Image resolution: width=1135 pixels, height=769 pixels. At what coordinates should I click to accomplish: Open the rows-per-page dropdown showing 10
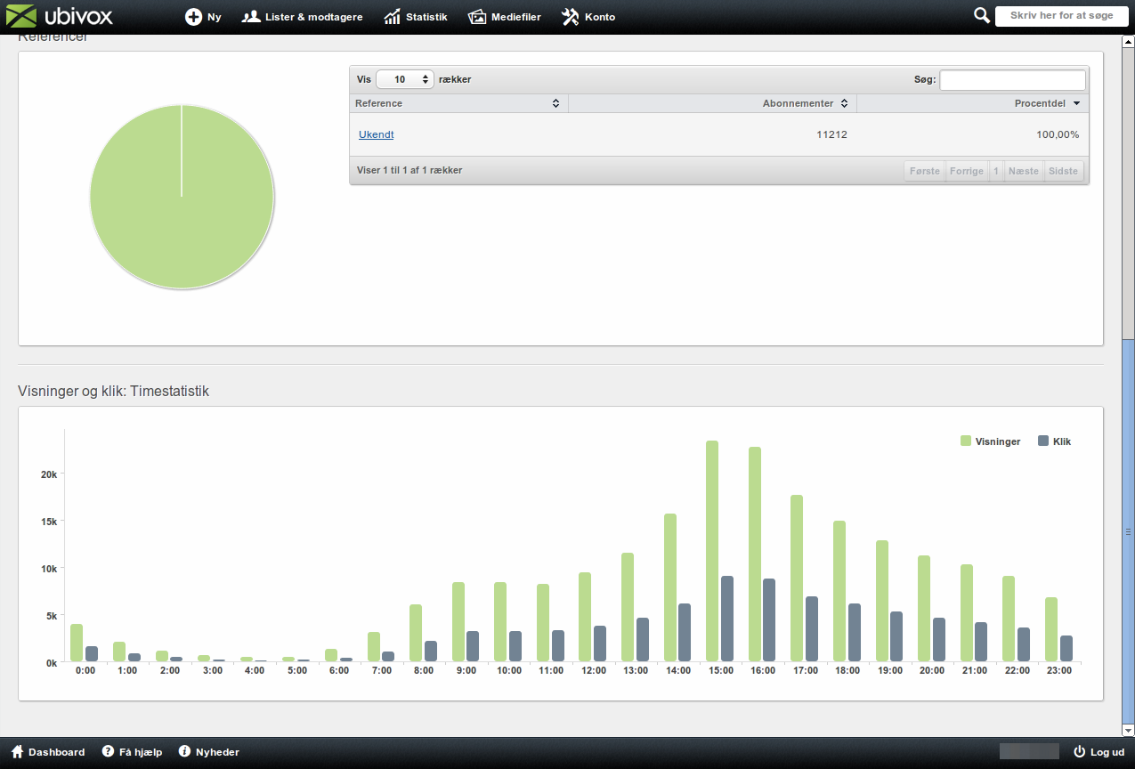(x=405, y=79)
